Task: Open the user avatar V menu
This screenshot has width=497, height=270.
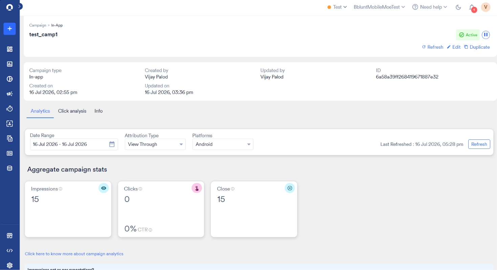Action: [x=485, y=7]
